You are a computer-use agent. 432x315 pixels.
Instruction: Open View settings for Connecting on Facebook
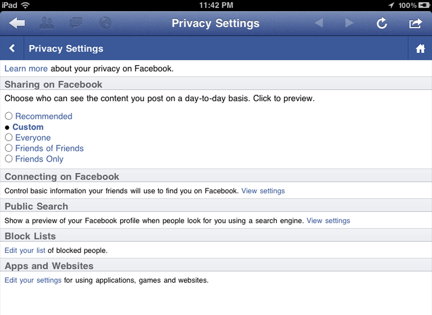click(263, 191)
